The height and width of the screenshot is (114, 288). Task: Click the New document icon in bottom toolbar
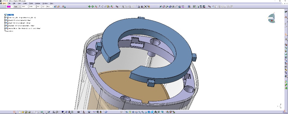[20, 112]
